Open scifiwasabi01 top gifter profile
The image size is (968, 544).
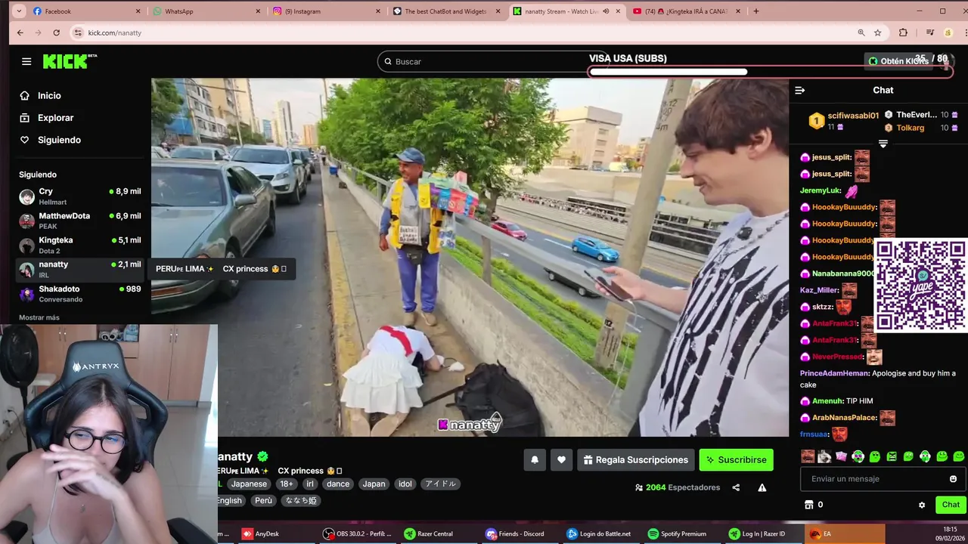pyautogui.click(x=853, y=116)
